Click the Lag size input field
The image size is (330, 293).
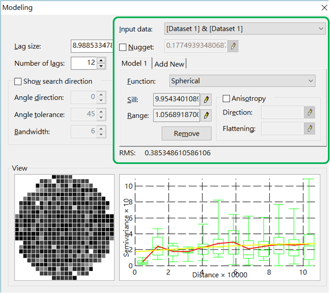pos(92,46)
